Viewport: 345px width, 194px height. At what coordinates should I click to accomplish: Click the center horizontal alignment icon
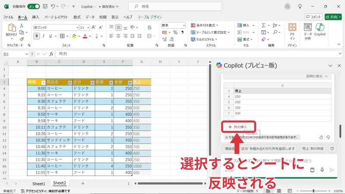pos(118,36)
